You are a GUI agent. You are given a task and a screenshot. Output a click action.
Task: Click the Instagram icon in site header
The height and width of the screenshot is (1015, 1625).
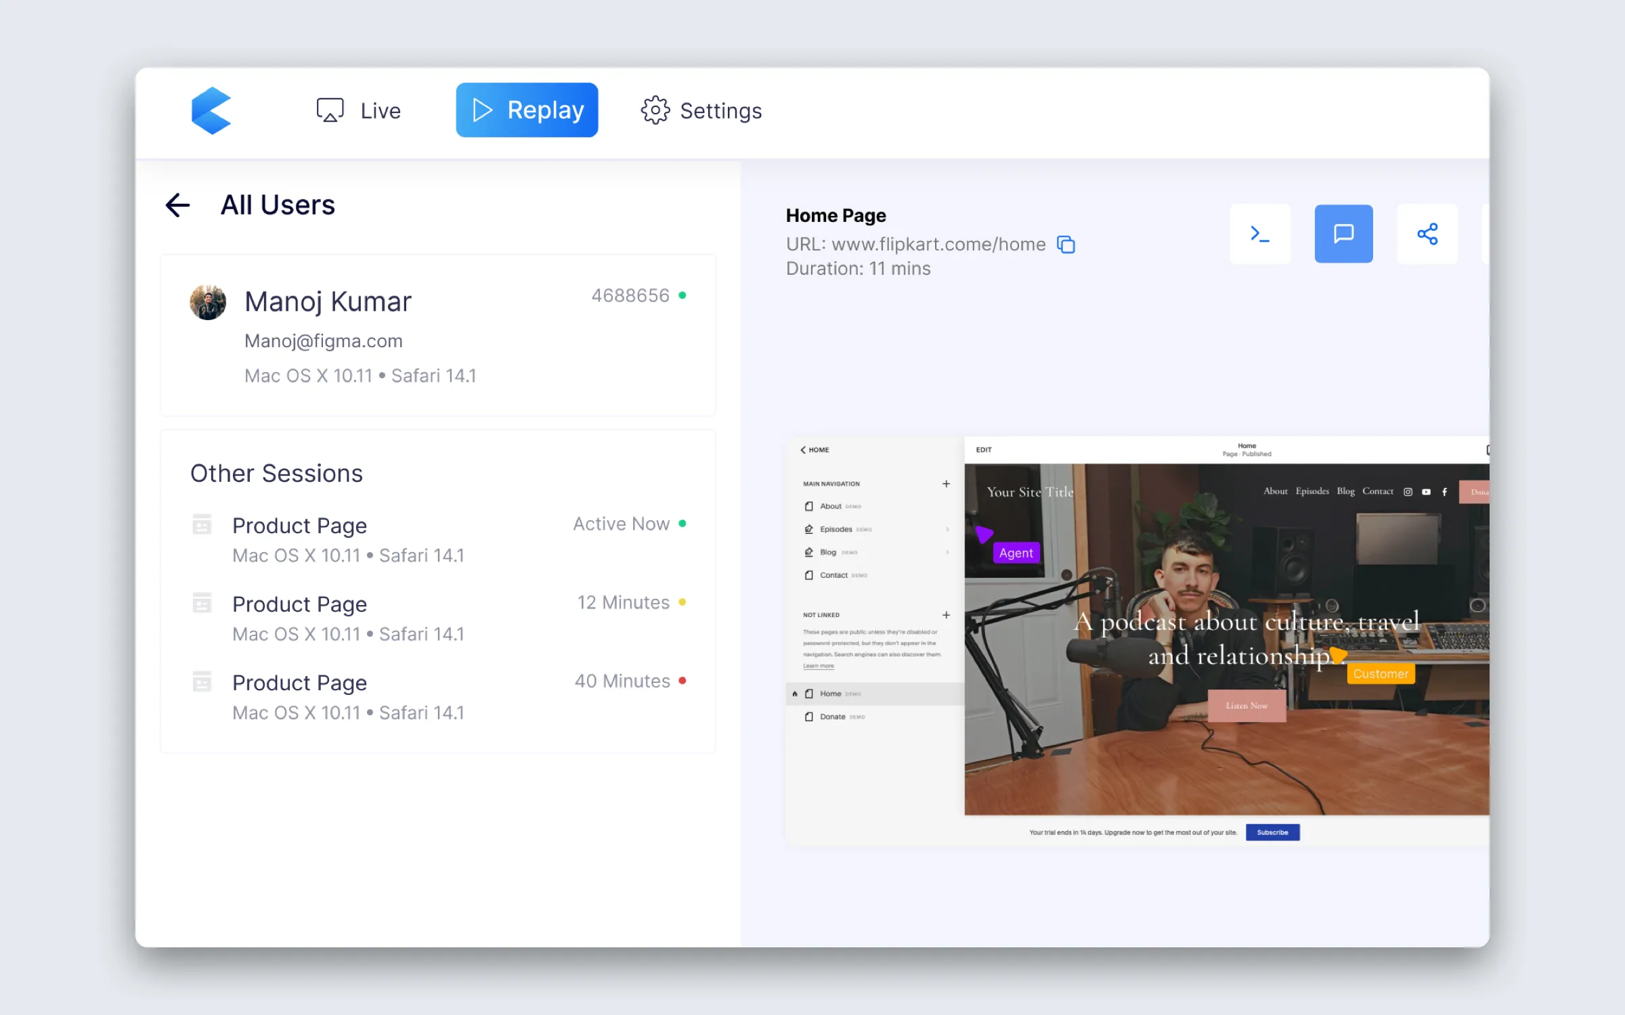click(1408, 492)
